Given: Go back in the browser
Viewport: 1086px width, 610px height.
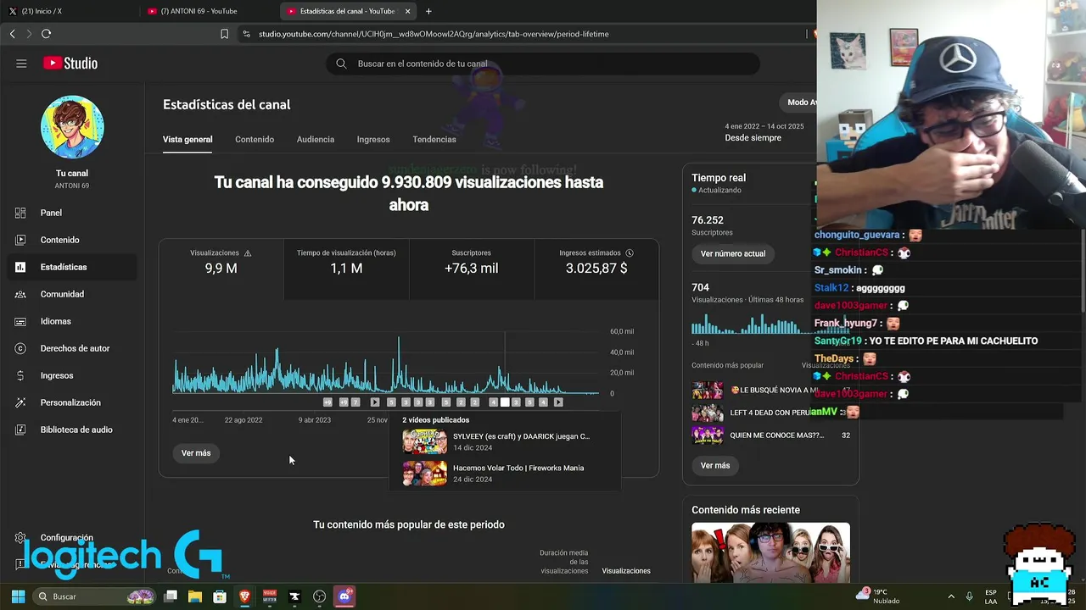Looking at the screenshot, I should pos(12,34).
